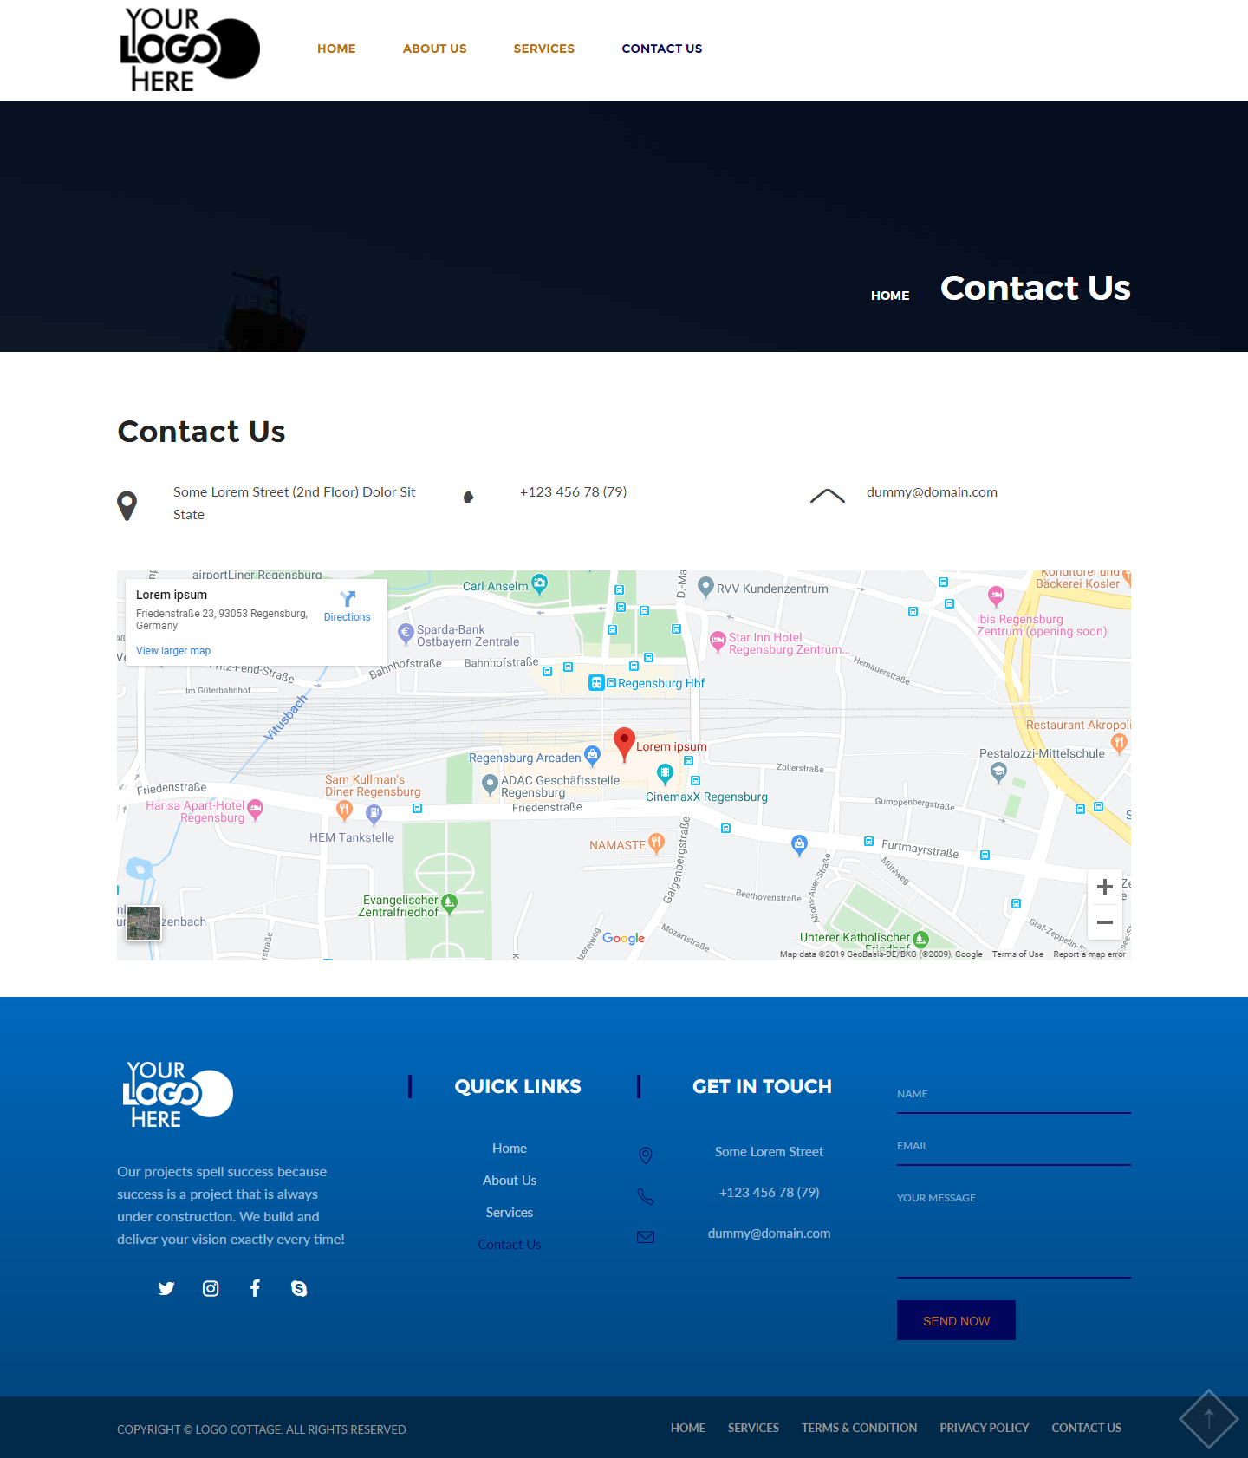
Task: Click the Twitter icon in footer
Action: point(166,1288)
